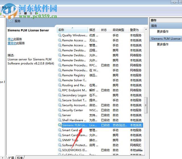Select the Smart Card service name
This screenshot has width=182, height=159.
click(x=70, y=130)
